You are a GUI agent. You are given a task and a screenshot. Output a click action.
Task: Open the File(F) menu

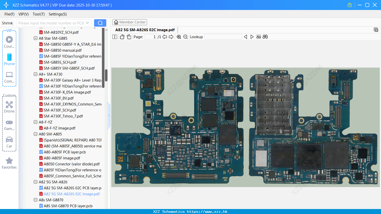pyautogui.click(x=10, y=14)
